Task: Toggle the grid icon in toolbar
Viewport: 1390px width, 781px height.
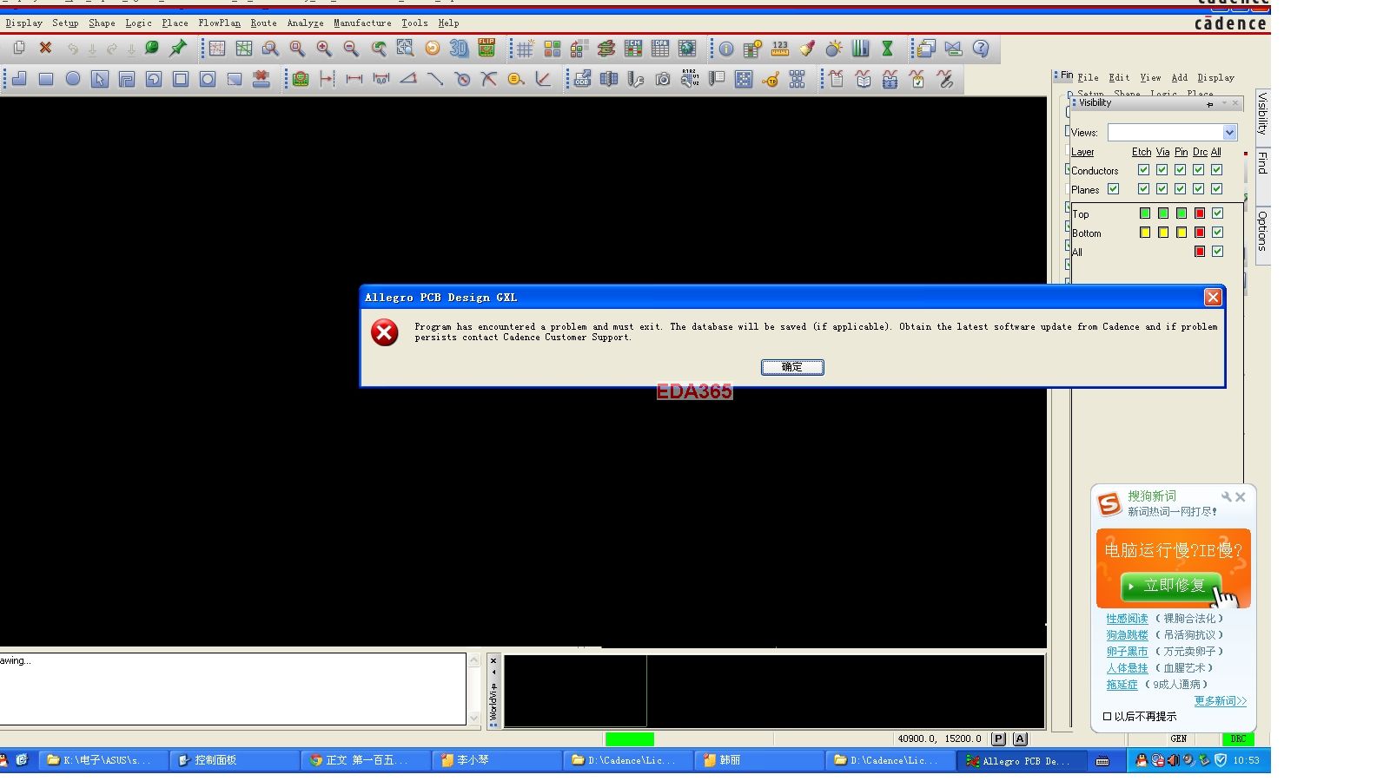Action: [x=525, y=49]
